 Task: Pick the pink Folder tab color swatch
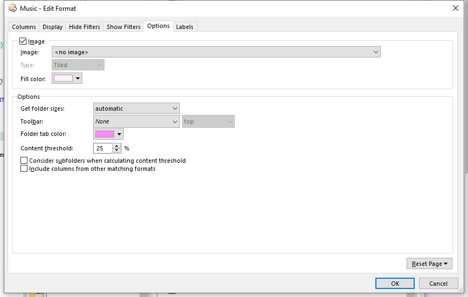click(104, 134)
